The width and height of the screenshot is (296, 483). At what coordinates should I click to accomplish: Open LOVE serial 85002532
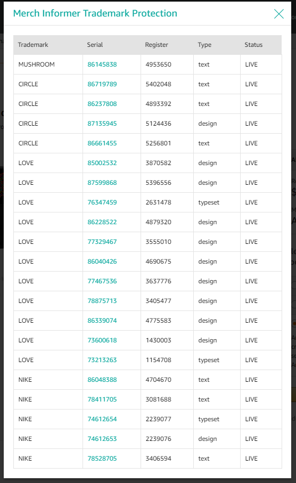[102, 163]
